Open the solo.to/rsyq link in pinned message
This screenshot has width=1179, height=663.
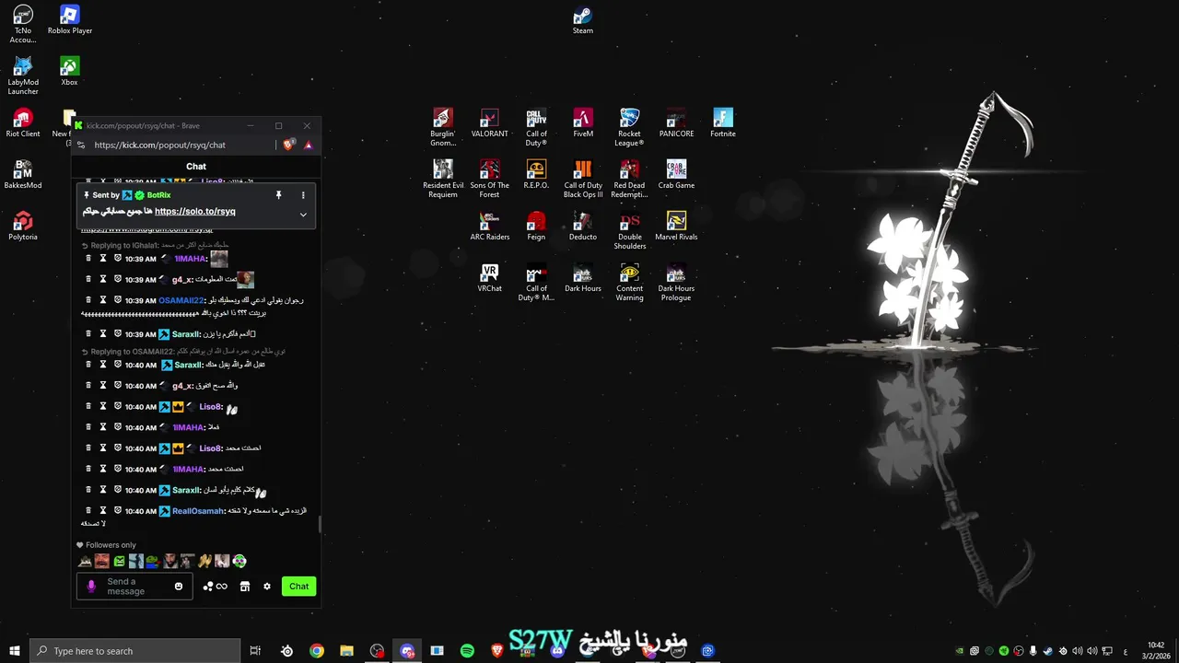[194, 211]
